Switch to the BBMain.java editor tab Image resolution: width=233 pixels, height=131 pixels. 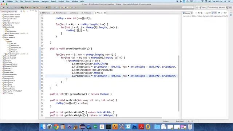click(x=46, y=13)
